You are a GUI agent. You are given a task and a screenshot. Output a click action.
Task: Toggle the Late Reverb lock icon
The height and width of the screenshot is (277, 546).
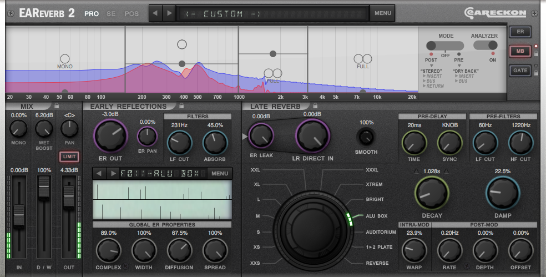315,105
